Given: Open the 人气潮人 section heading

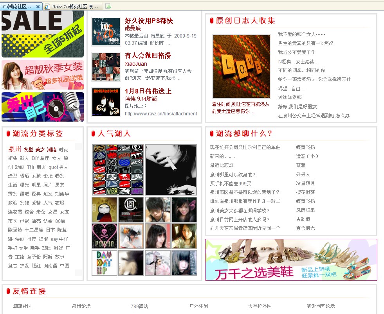Looking at the screenshot, I should pos(114,134).
